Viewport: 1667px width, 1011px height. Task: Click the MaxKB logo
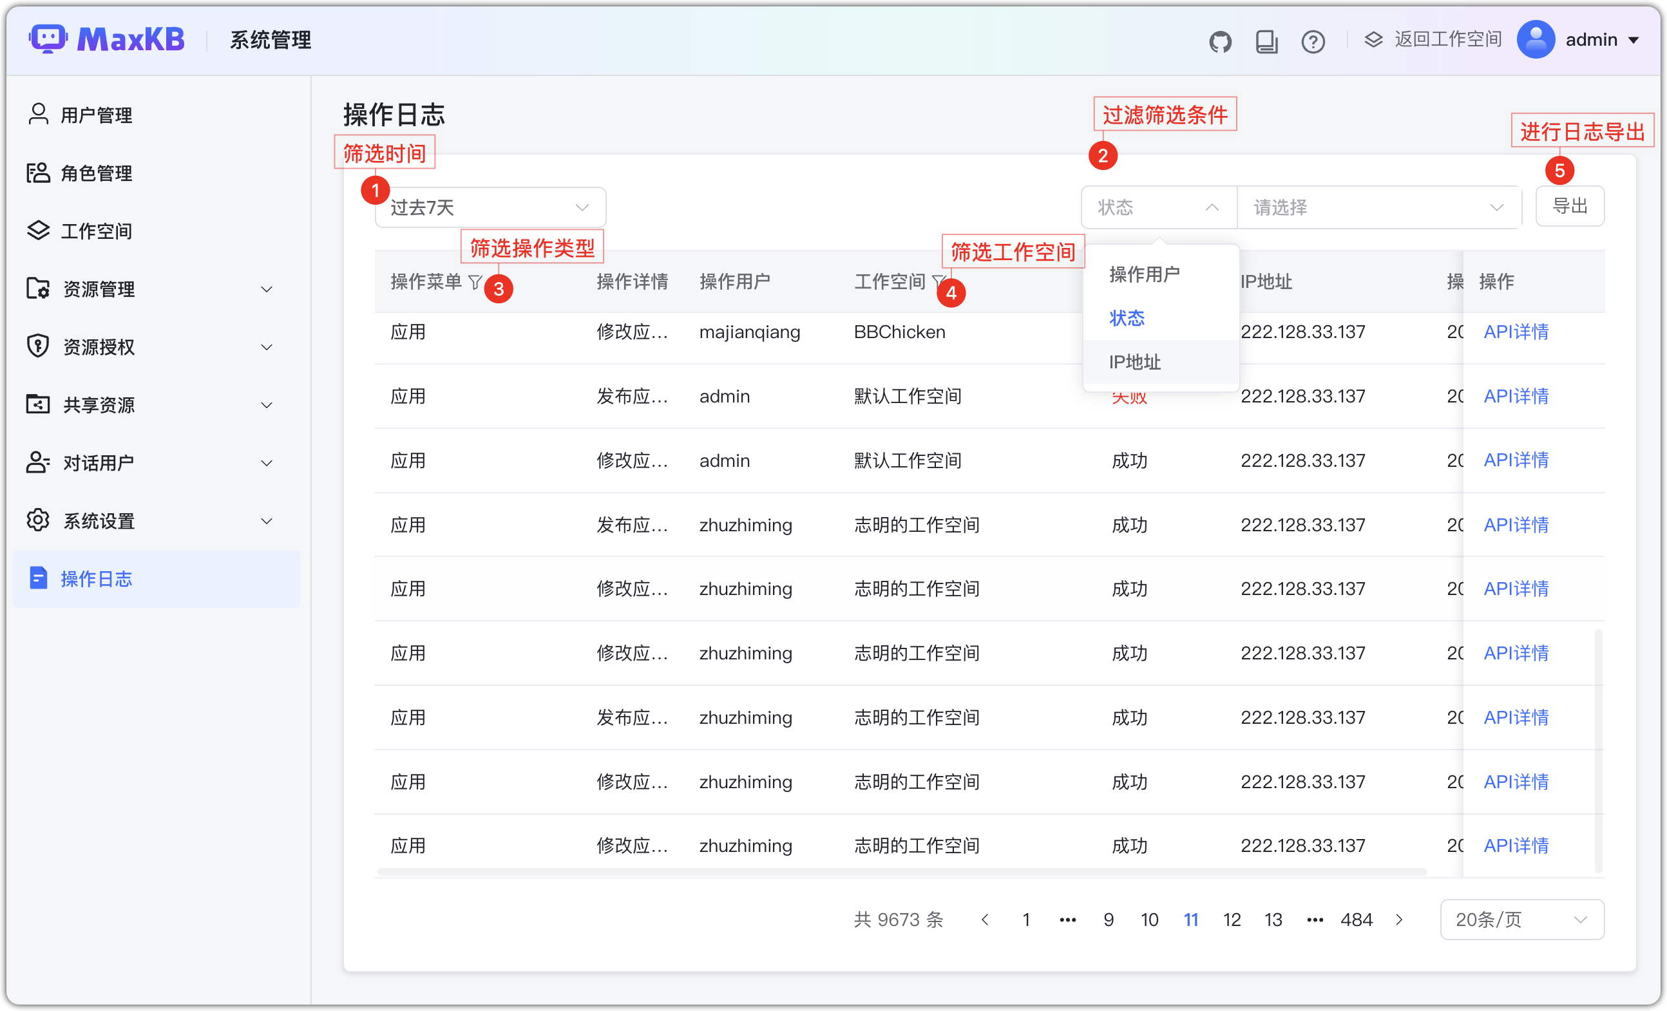[107, 39]
